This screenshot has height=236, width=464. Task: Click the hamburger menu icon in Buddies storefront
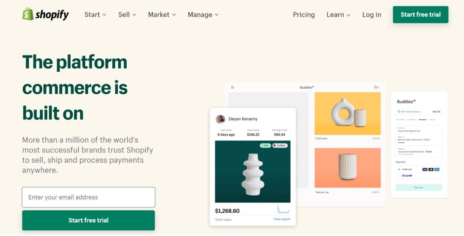pos(232,87)
